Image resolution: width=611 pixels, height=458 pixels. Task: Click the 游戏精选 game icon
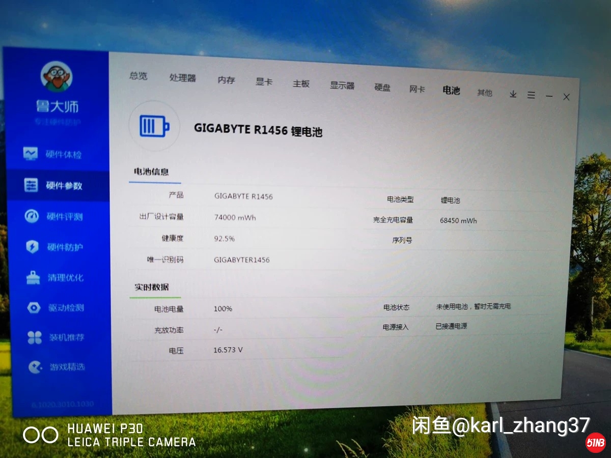[x=35, y=367]
